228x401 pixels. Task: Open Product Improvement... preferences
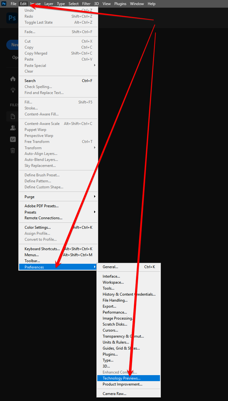coord(128,384)
